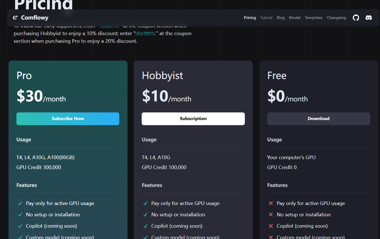Image resolution: width=380 pixels, height=239 pixels.
Task: Click 'GPU Credit 300,000' text
Action: coord(39,167)
